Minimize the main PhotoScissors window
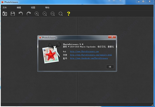 (x=139, y=2)
